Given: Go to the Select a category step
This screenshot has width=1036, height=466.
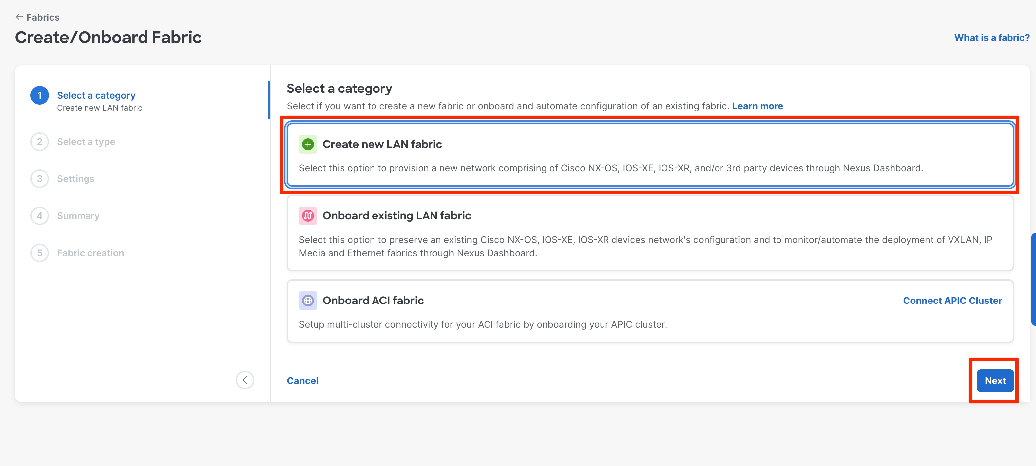Looking at the screenshot, I should pos(96,95).
